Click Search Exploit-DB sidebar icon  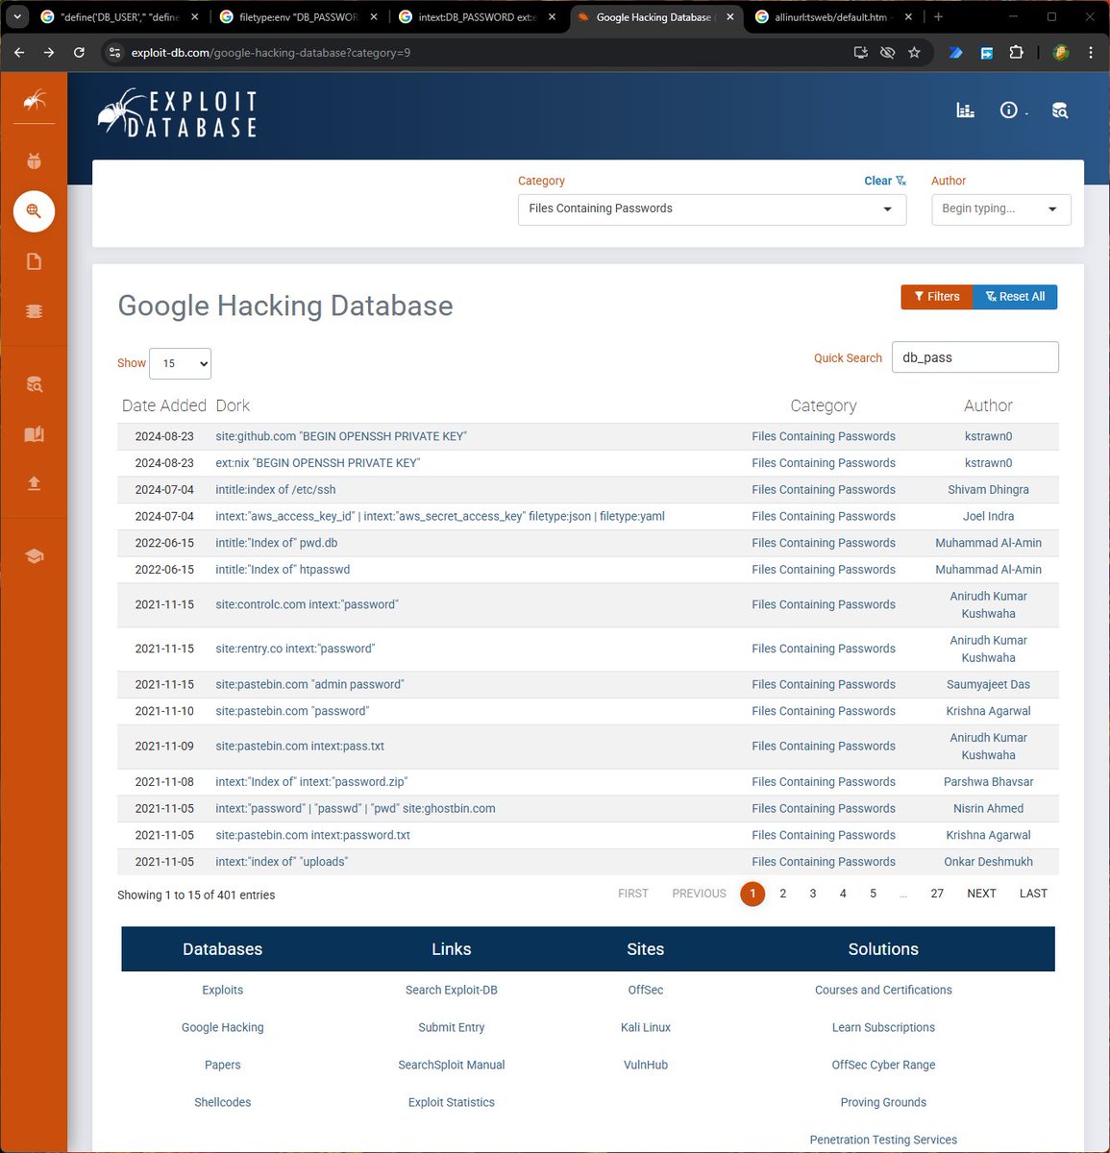click(x=34, y=384)
